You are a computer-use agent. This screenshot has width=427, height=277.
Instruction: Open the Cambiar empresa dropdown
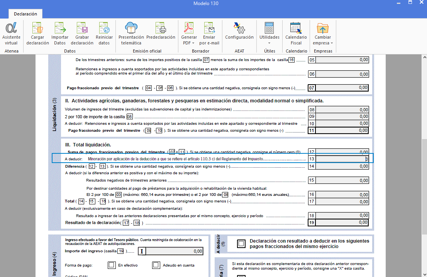(x=323, y=40)
